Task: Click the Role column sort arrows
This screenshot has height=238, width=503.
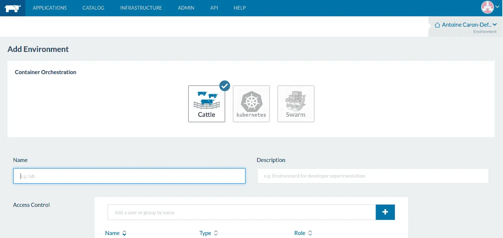Action: click(310, 233)
